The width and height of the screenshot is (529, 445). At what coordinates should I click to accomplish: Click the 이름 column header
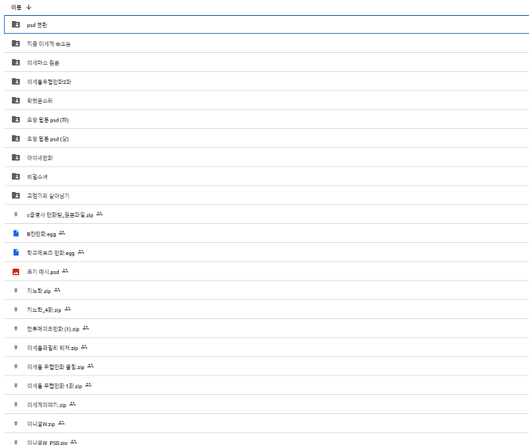(16, 7)
